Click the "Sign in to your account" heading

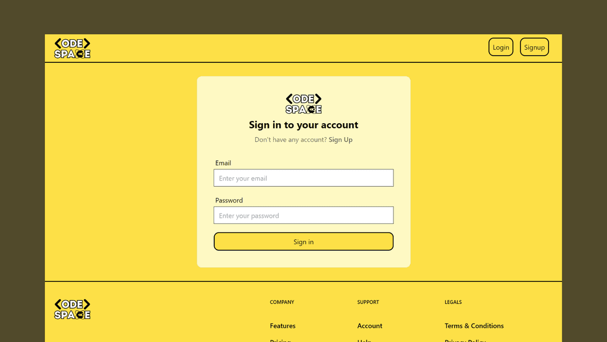point(303,125)
